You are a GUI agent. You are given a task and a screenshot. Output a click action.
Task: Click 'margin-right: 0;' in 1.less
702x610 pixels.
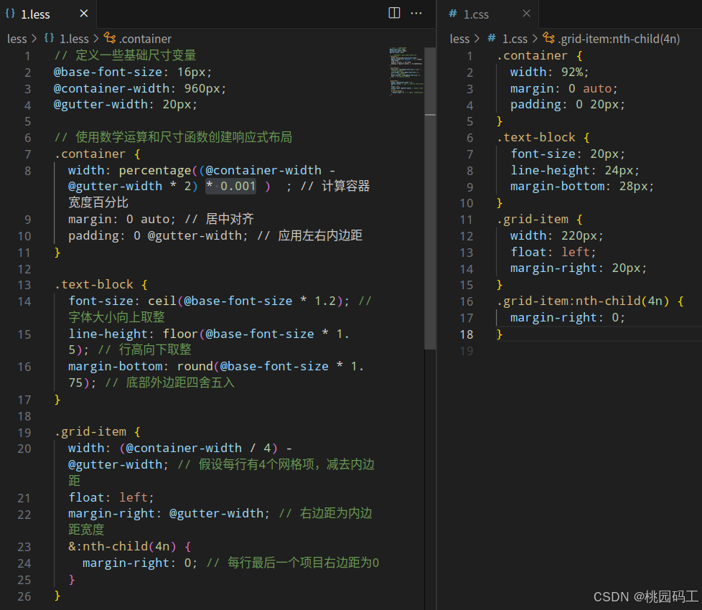[140, 563]
